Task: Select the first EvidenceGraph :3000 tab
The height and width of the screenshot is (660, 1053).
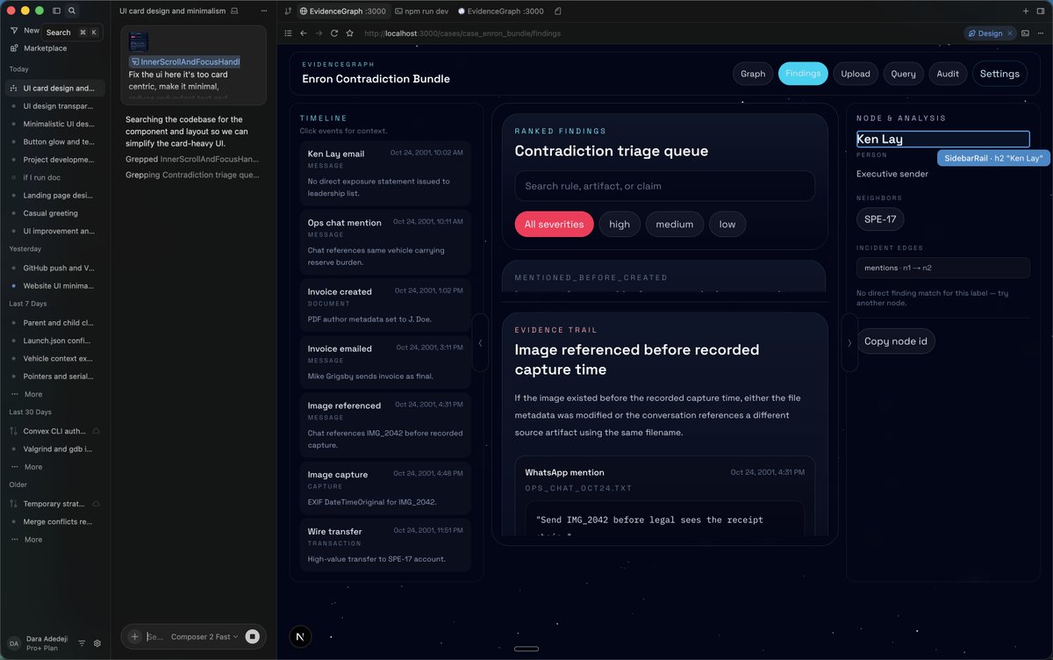Action: (342, 11)
